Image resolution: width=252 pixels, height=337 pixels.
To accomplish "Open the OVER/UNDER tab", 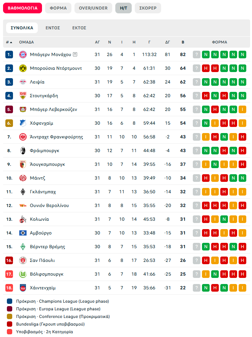I will [93, 8].
